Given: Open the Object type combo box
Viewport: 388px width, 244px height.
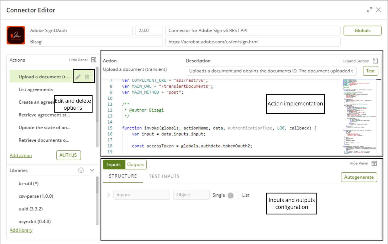Looking at the screenshot, I should pos(191,195).
